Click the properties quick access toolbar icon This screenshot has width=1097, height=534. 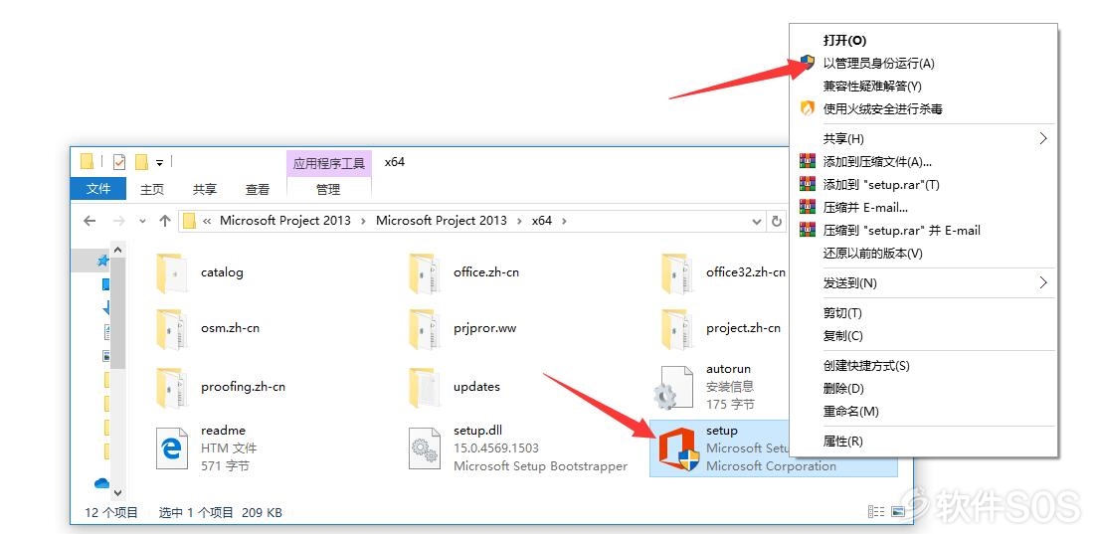[119, 162]
